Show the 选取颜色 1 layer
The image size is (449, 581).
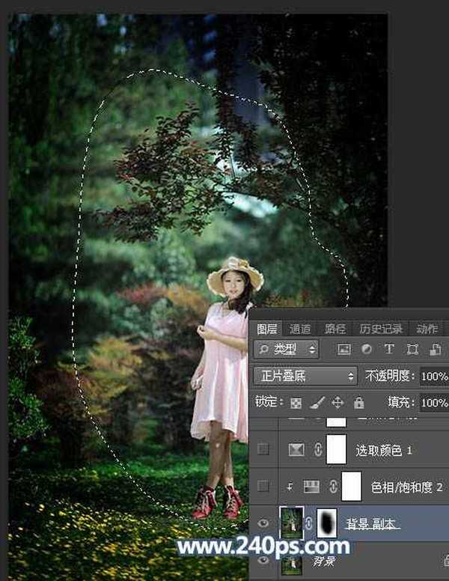click(263, 449)
